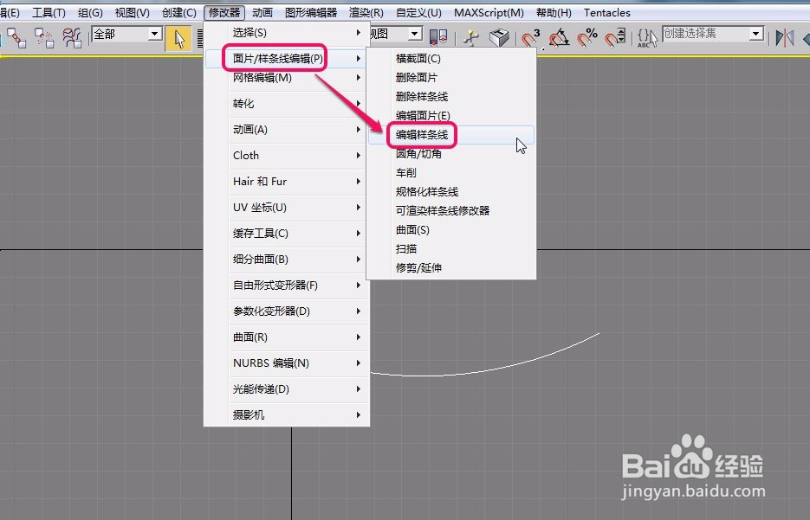Choose 车削 modifier
This screenshot has height=520, width=810.
[451, 173]
